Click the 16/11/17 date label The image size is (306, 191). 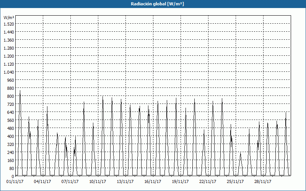(153, 182)
